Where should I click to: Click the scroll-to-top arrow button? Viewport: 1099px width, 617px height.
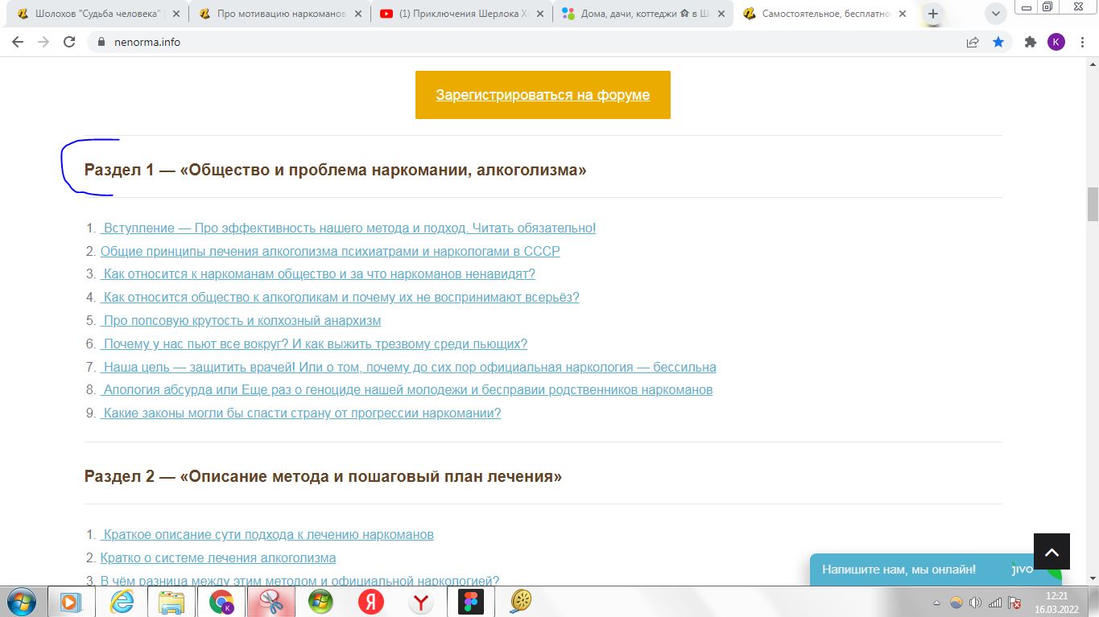1051,552
